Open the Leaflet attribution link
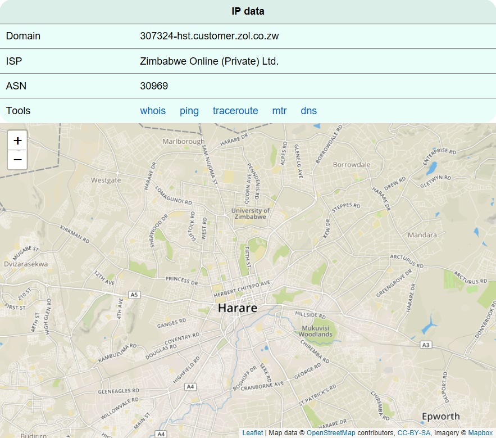The image size is (496, 438). click(252, 433)
